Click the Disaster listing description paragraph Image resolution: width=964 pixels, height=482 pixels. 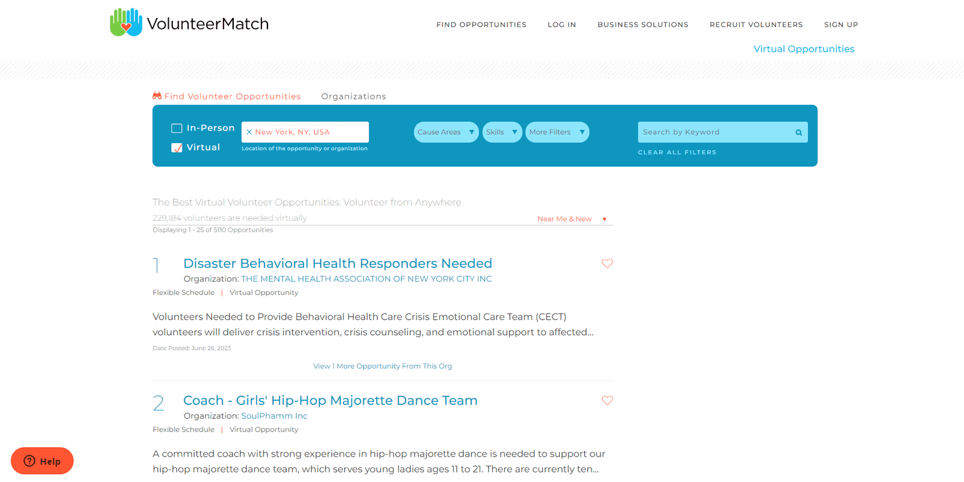(x=373, y=324)
